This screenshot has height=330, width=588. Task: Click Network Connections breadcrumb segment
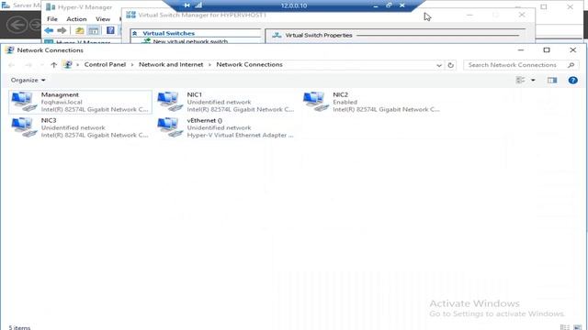tap(249, 65)
